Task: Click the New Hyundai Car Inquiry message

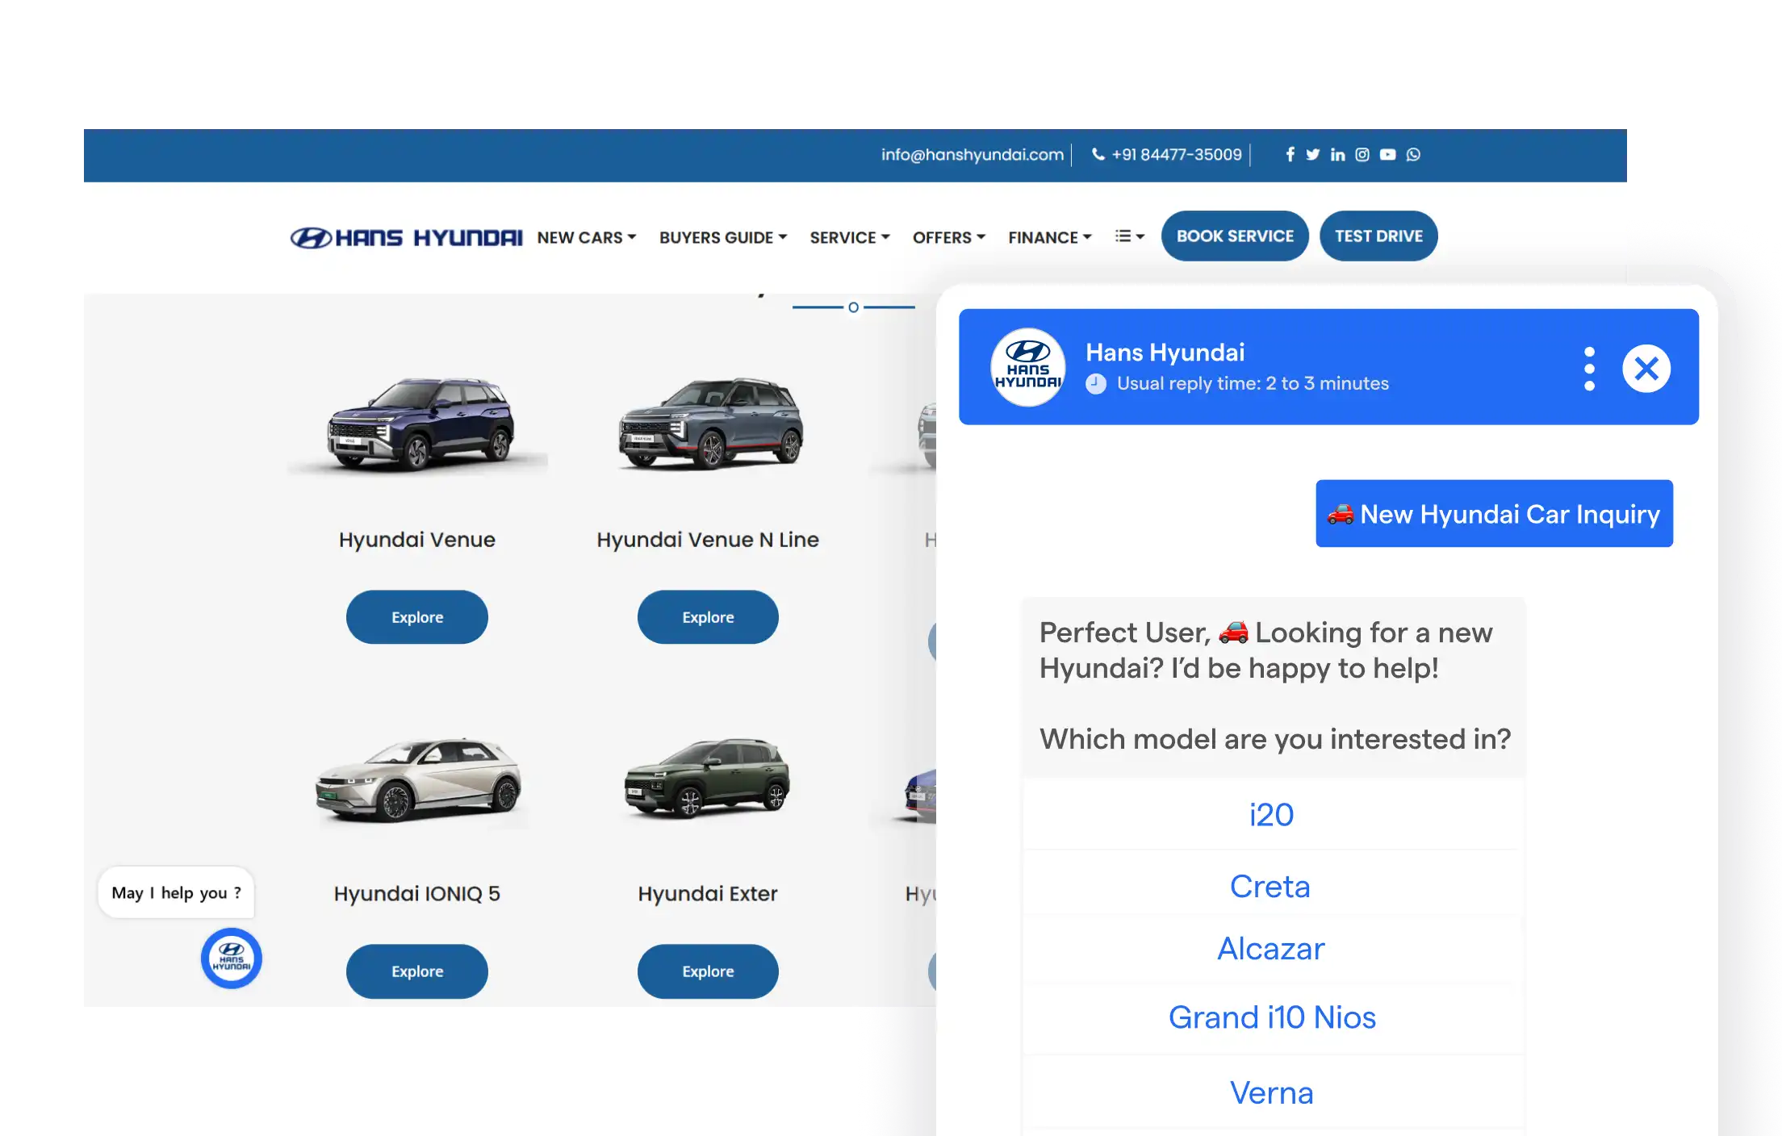Action: (1494, 514)
